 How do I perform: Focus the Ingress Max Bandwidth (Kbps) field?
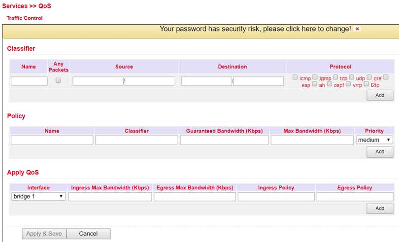[110, 197]
